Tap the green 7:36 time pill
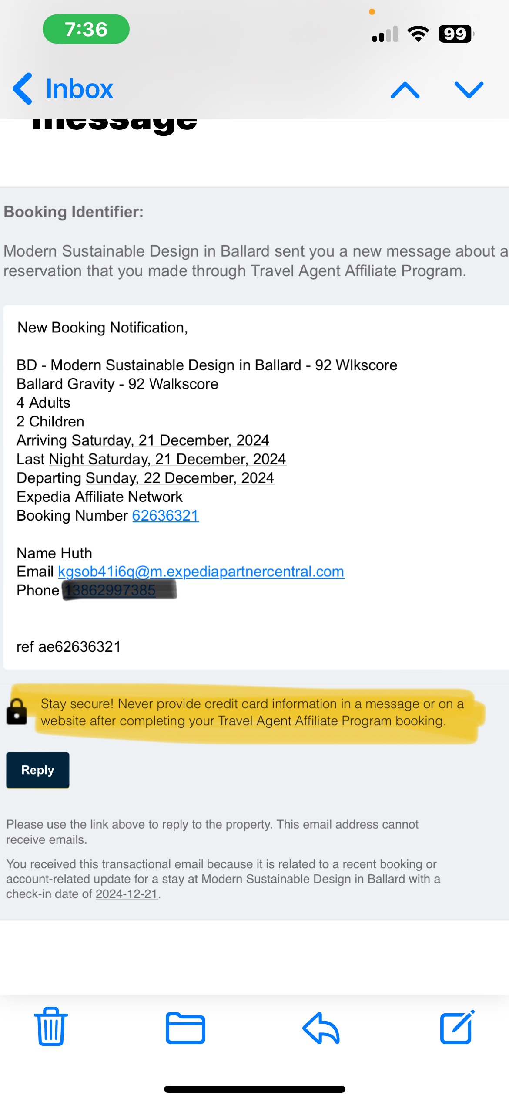 coord(86,29)
